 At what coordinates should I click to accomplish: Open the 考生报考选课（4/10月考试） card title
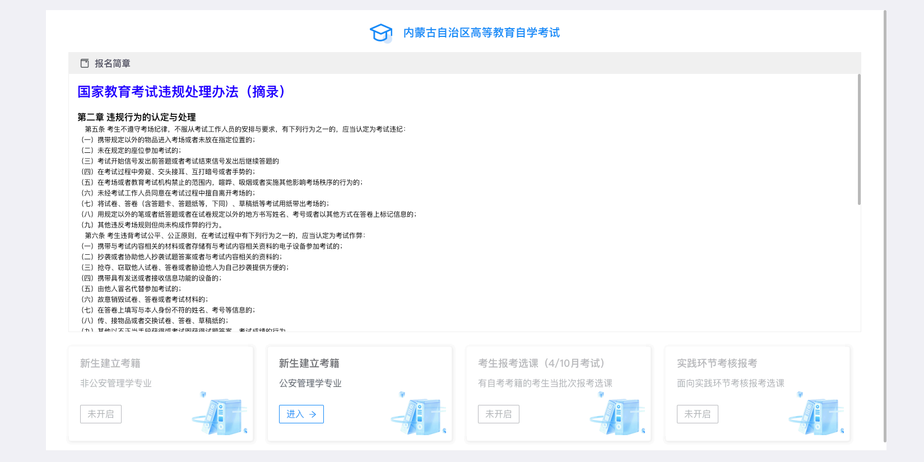pyautogui.click(x=541, y=363)
